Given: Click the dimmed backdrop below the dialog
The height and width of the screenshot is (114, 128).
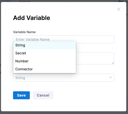Looking at the screenshot, I should (x=64, y=113).
